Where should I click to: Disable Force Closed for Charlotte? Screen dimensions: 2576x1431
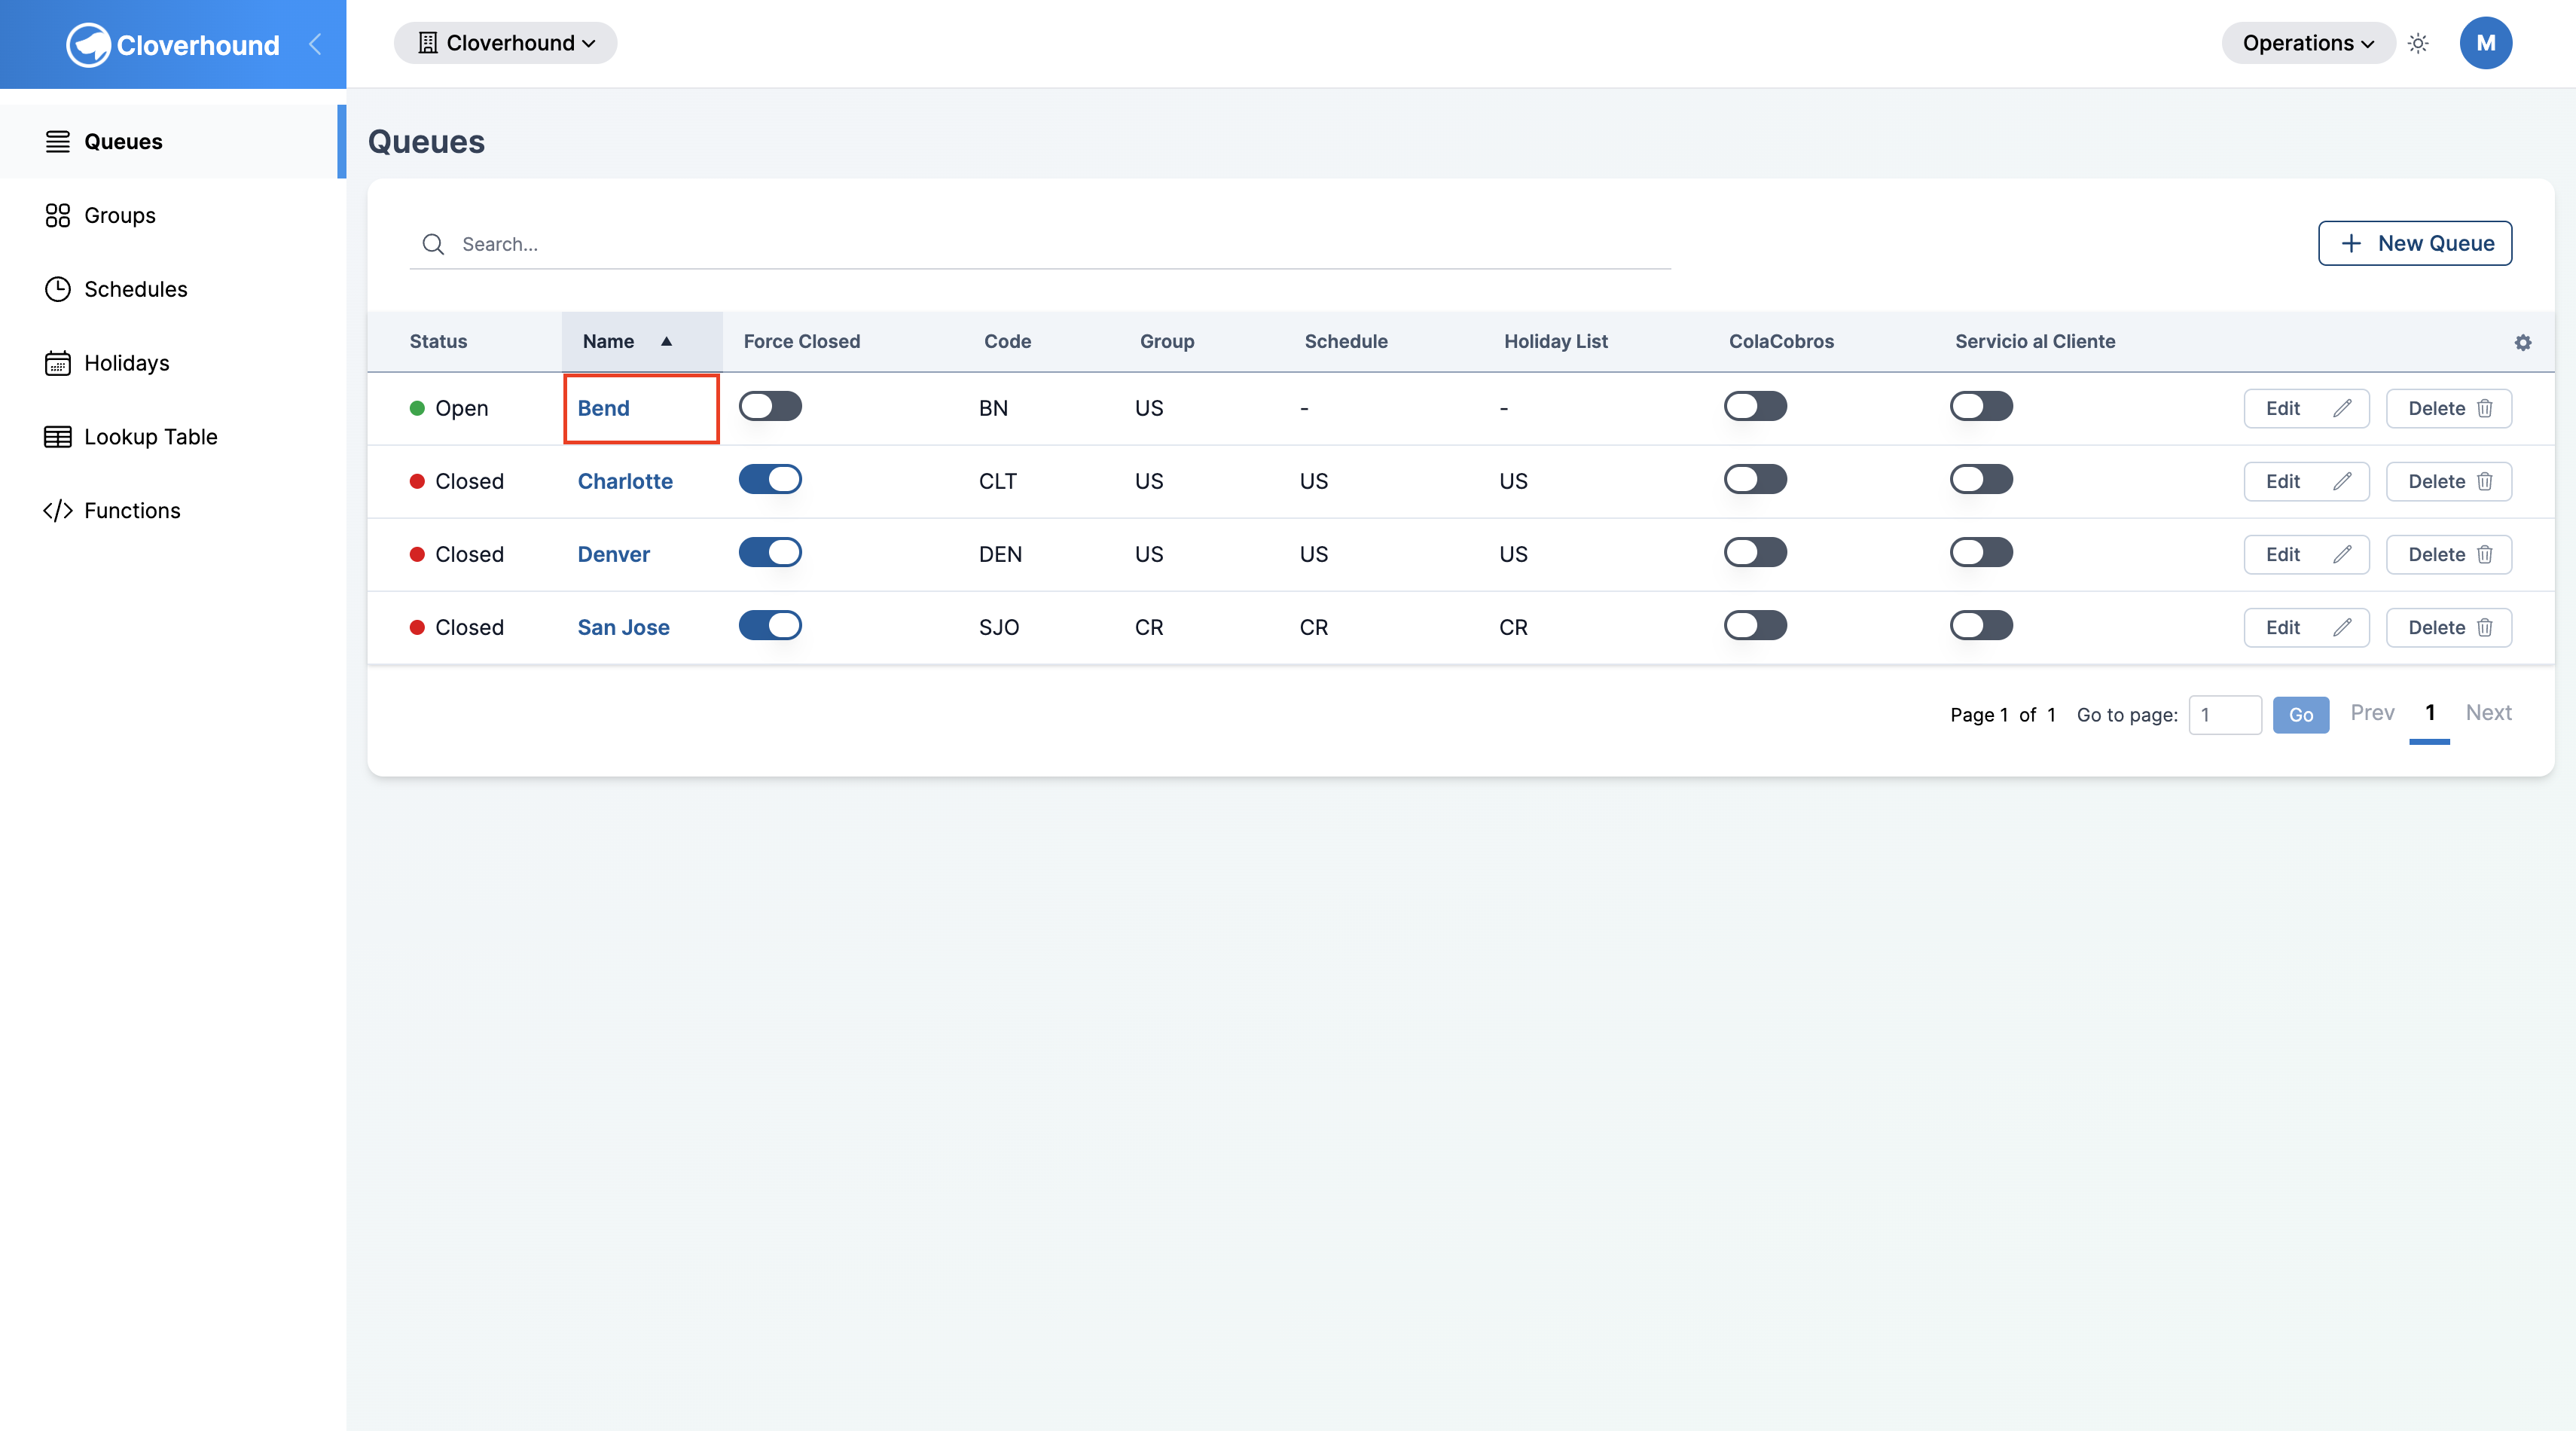[x=770, y=479]
